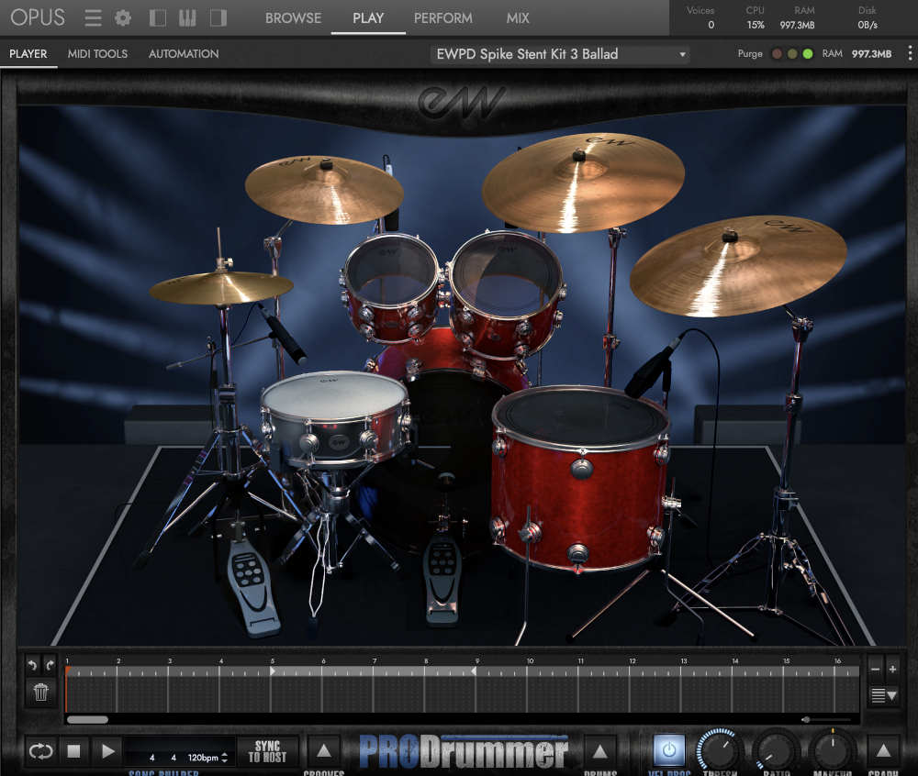Enable loop playback
918x776 pixels.
(39, 751)
